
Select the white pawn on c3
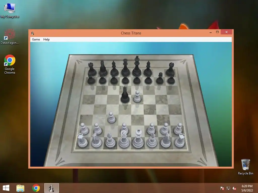click(x=111, y=118)
